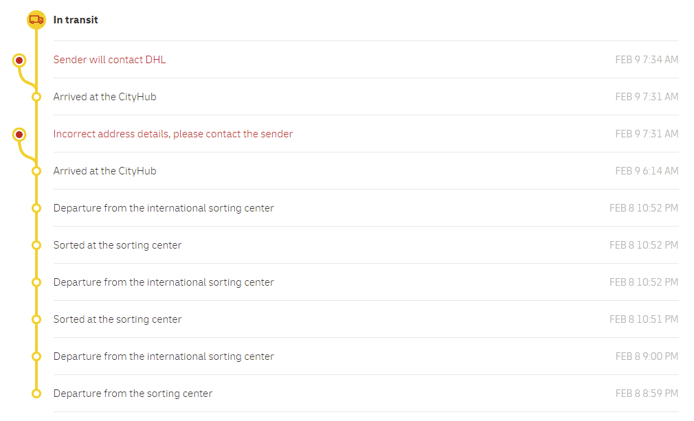Click timeline dot for 9:00 PM departure
Screen dimensions: 694x421
click(36, 357)
